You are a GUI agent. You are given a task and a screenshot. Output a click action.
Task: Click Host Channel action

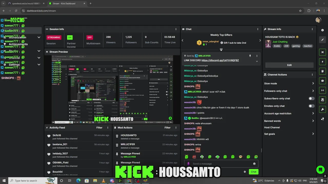[272, 128]
